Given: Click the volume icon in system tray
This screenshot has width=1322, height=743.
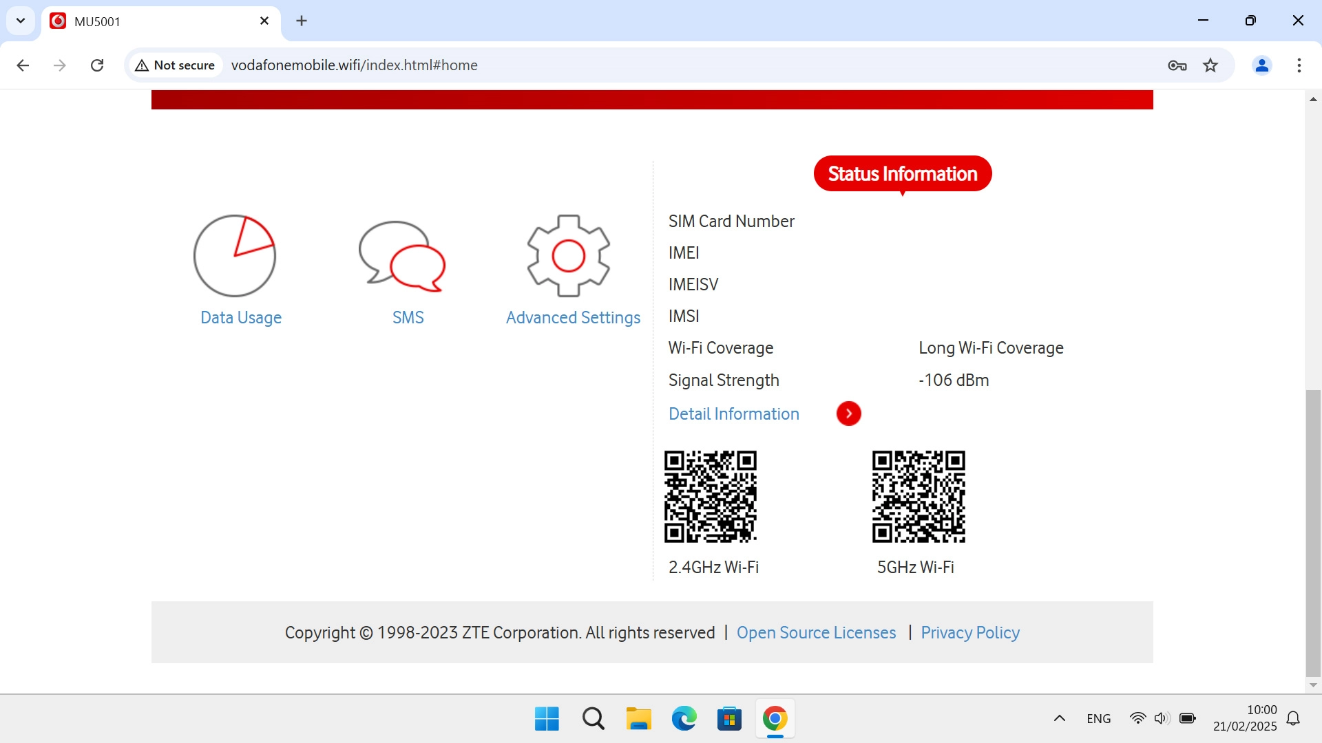Looking at the screenshot, I should [x=1162, y=718].
